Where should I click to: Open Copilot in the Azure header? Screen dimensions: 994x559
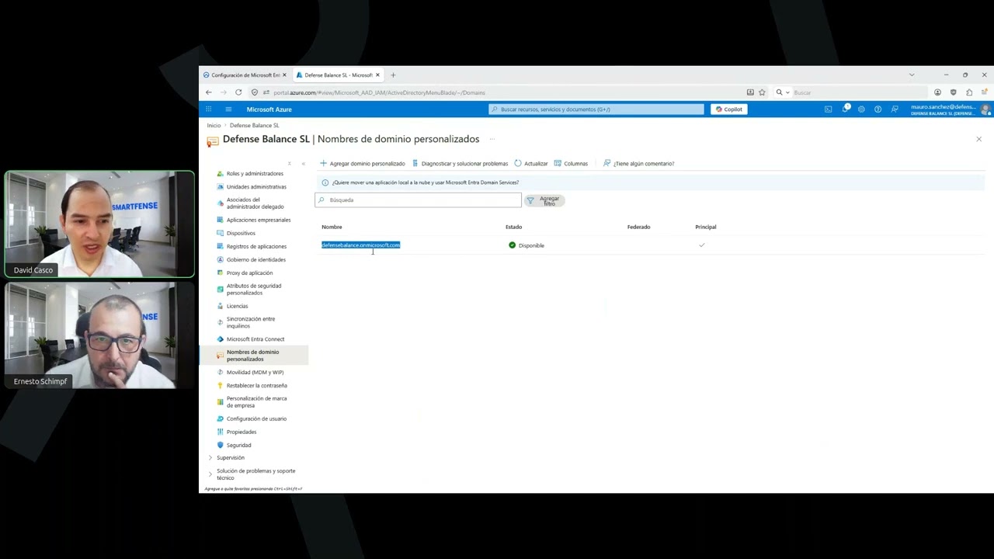[728, 109]
